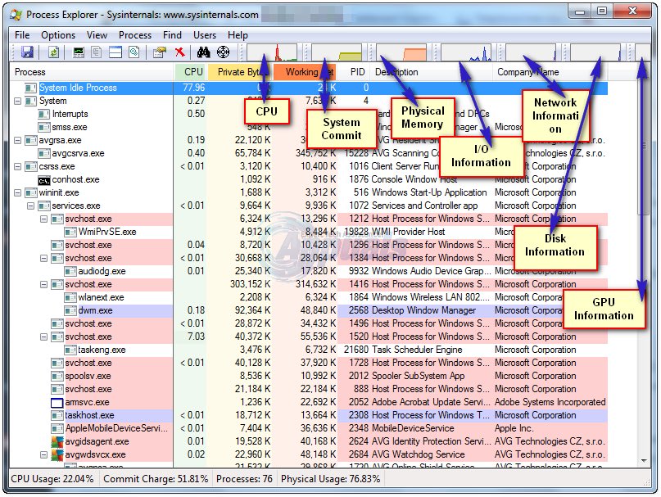Select the AppleMobileDeviceServi... process row
661x497 pixels.
pos(309,428)
